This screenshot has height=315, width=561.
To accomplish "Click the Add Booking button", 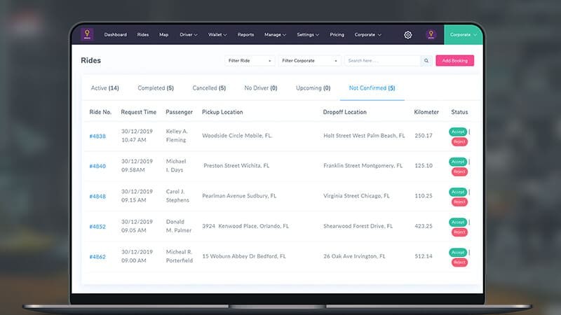I will tap(454, 61).
